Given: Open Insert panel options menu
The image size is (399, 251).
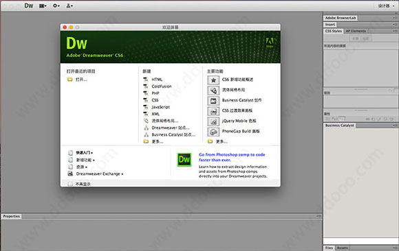Looking at the screenshot, I should pyautogui.click(x=394, y=25).
